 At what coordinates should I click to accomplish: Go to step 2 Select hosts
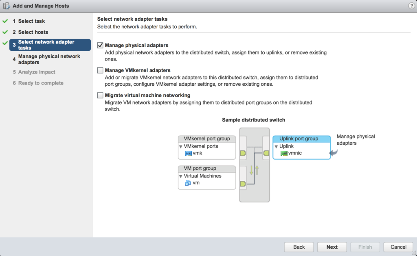coord(30,32)
